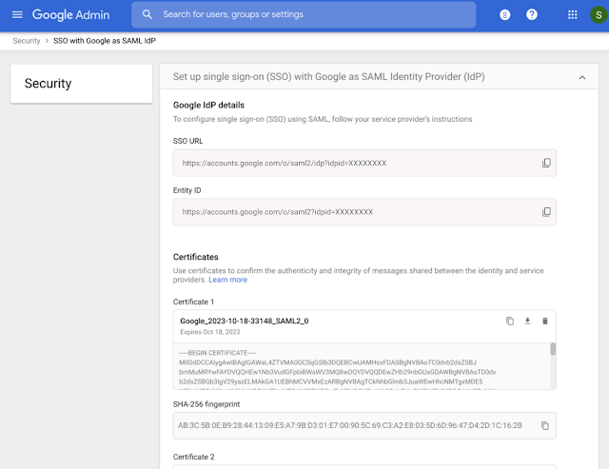609x469 pixels.
Task: Click the BEGIN CERTIFICATE text block
Action: pyautogui.click(x=362, y=366)
